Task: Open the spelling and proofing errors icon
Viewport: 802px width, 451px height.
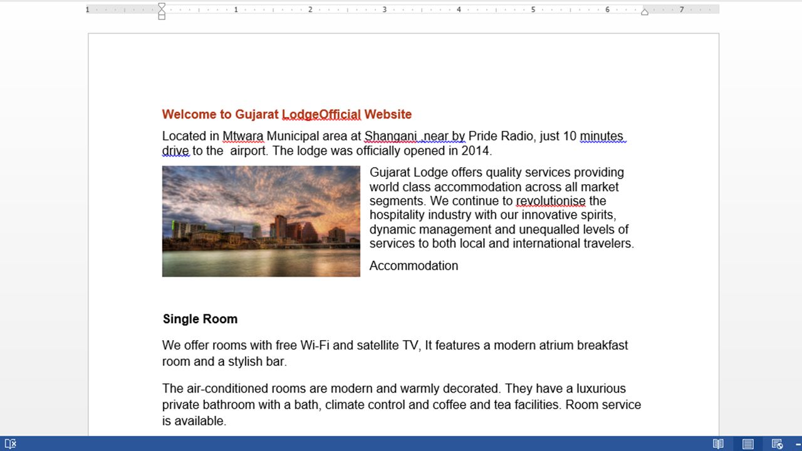Action: click(10, 443)
